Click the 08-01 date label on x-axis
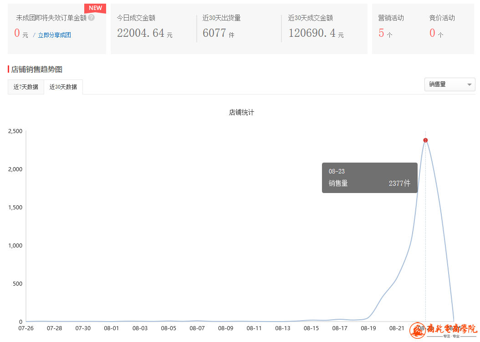The height and width of the screenshot is (342, 480). (x=112, y=328)
